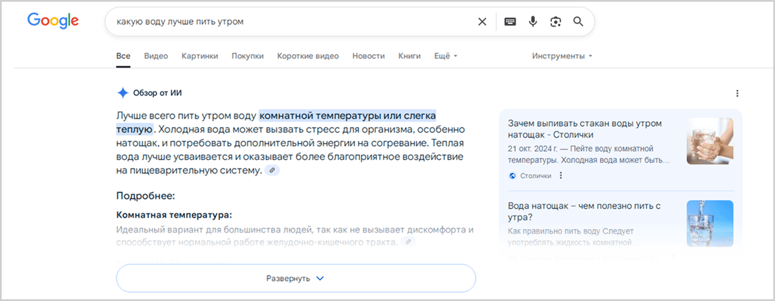Open the Видео results tab
The height and width of the screenshot is (301, 775).
pyautogui.click(x=156, y=56)
